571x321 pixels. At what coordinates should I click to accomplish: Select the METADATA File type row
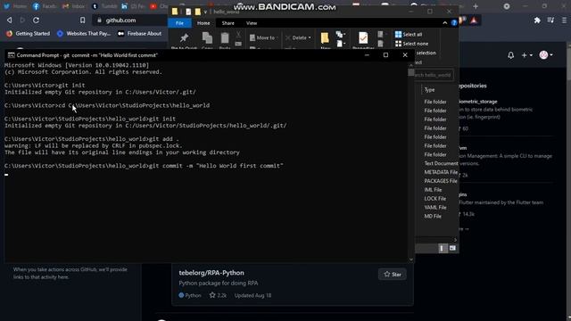441,172
